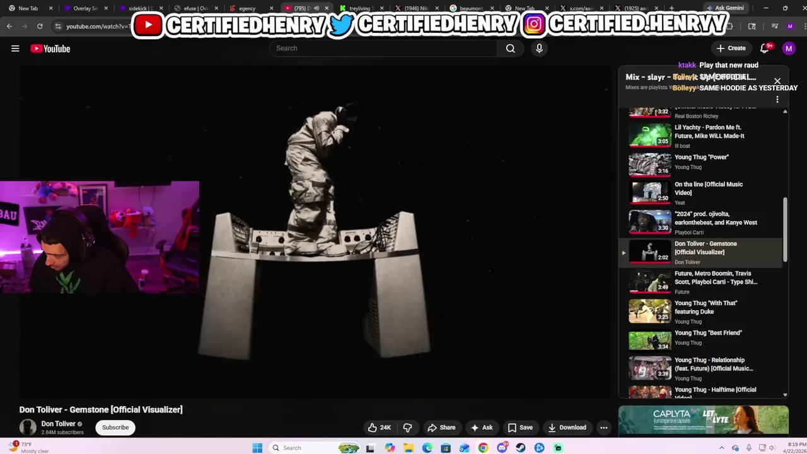Reload the page in the browser
807x454 pixels.
[40, 26]
